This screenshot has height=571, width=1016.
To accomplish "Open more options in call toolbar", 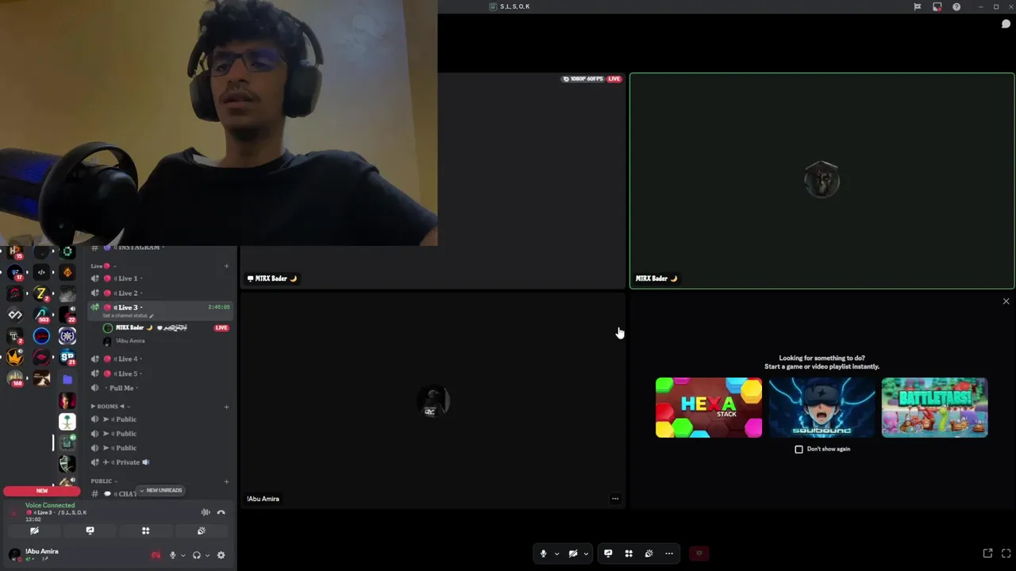I will pos(669,554).
